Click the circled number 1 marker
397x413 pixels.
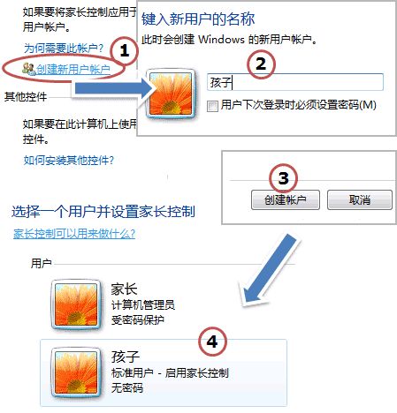click(x=124, y=51)
